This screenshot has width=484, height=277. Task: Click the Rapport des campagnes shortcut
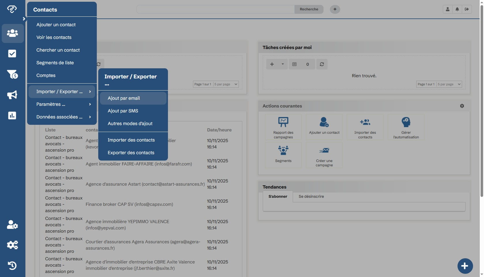[283, 127]
